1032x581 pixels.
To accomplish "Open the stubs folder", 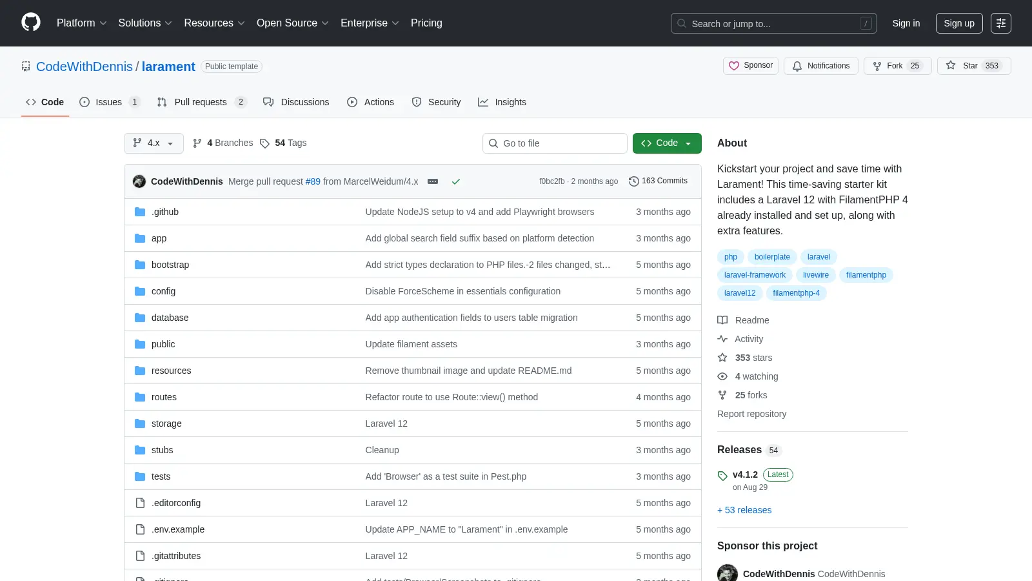I will point(163,450).
